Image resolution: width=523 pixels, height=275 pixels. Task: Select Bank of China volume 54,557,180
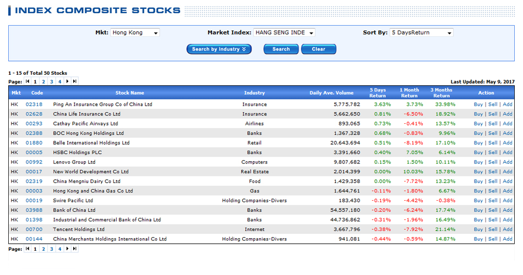[x=345, y=211]
